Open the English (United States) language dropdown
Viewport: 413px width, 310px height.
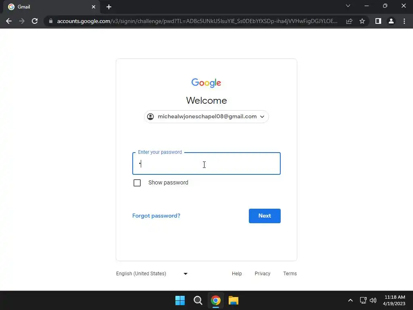[152, 274]
